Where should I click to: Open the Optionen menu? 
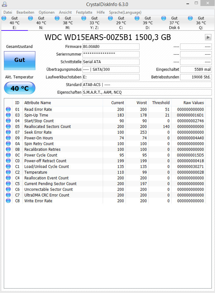(x=47, y=12)
